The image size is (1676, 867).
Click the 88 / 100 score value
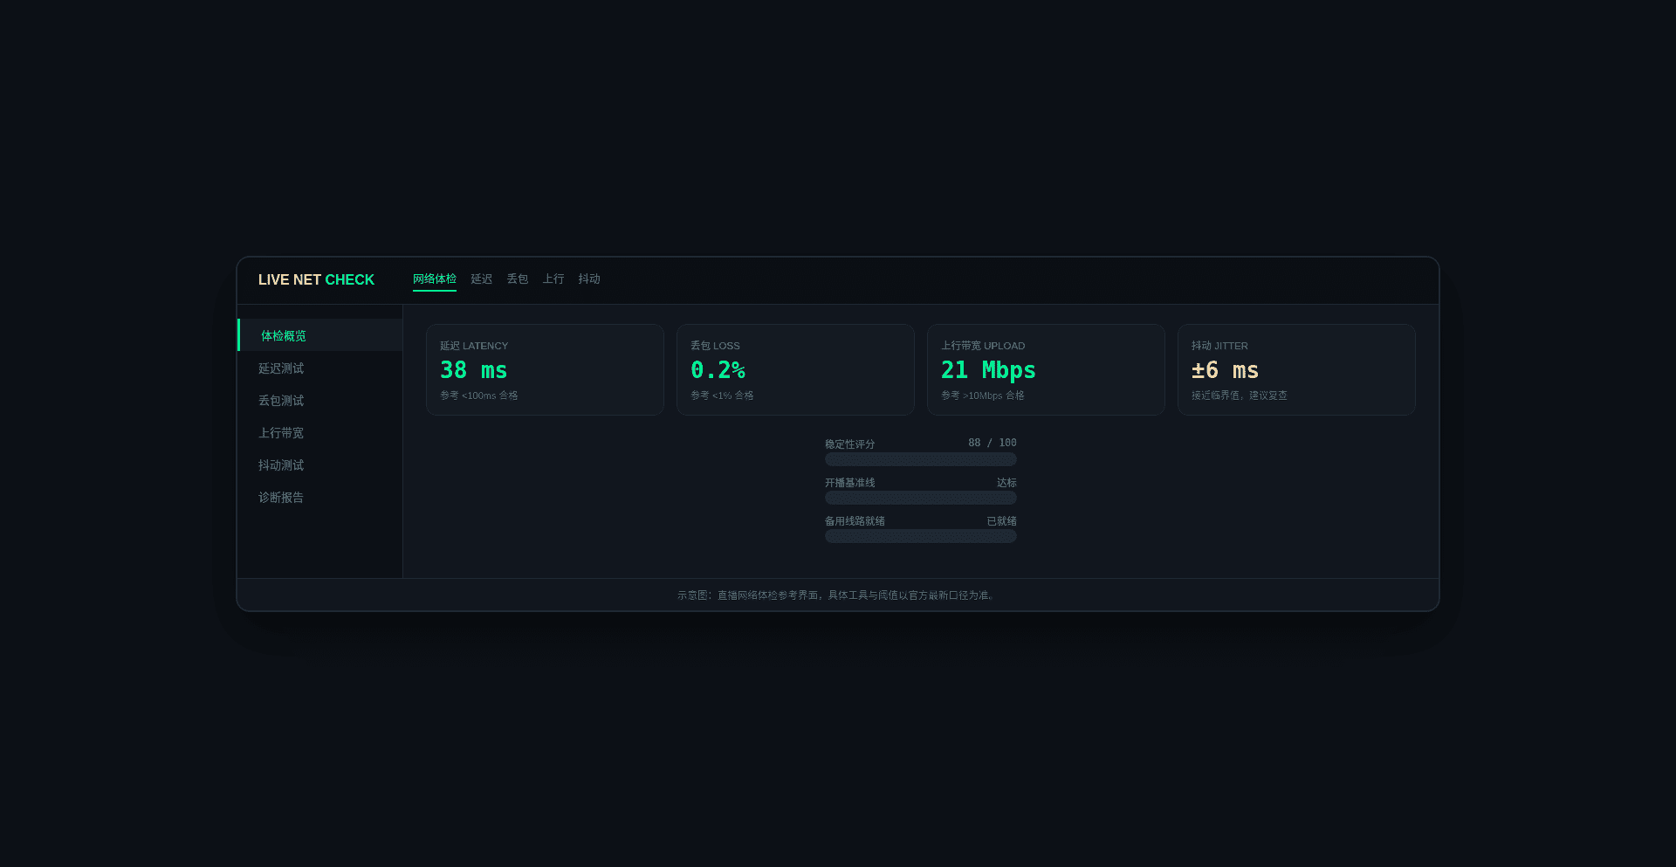[x=993, y=444]
